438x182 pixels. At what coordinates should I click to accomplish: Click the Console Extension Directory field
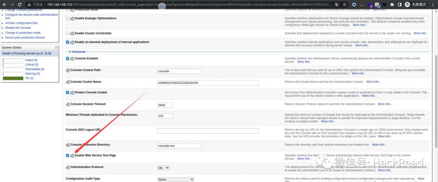coord(179,146)
